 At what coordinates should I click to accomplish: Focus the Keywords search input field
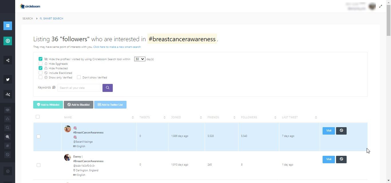pyautogui.click(x=79, y=88)
